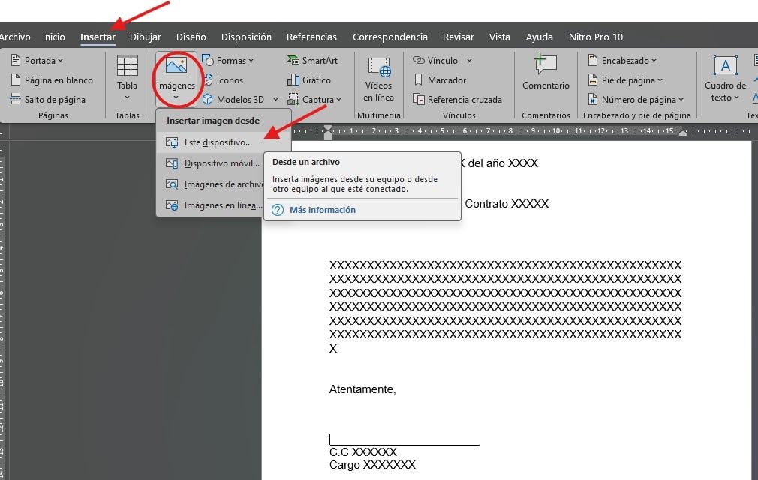Expand the Número de página dropdown
The image size is (758, 480).
681,100
